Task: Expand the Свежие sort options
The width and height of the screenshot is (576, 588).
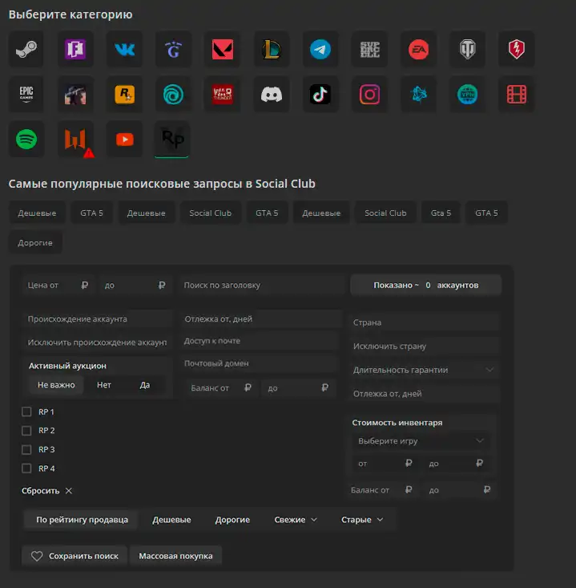Action: click(x=296, y=520)
